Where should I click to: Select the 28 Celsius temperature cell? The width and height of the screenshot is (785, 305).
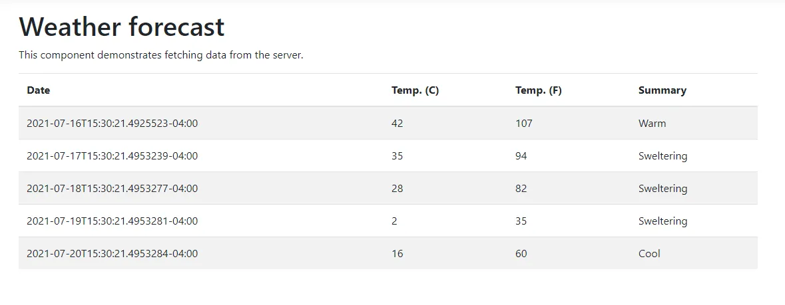397,189
